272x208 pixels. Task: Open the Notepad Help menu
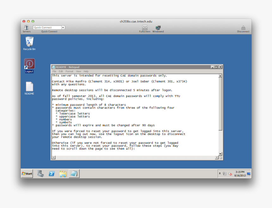86,71
